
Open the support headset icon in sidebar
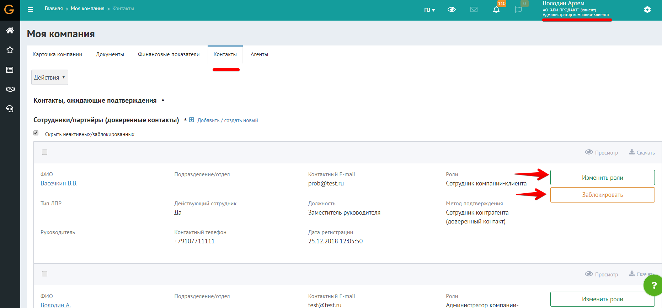(x=10, y=109)
